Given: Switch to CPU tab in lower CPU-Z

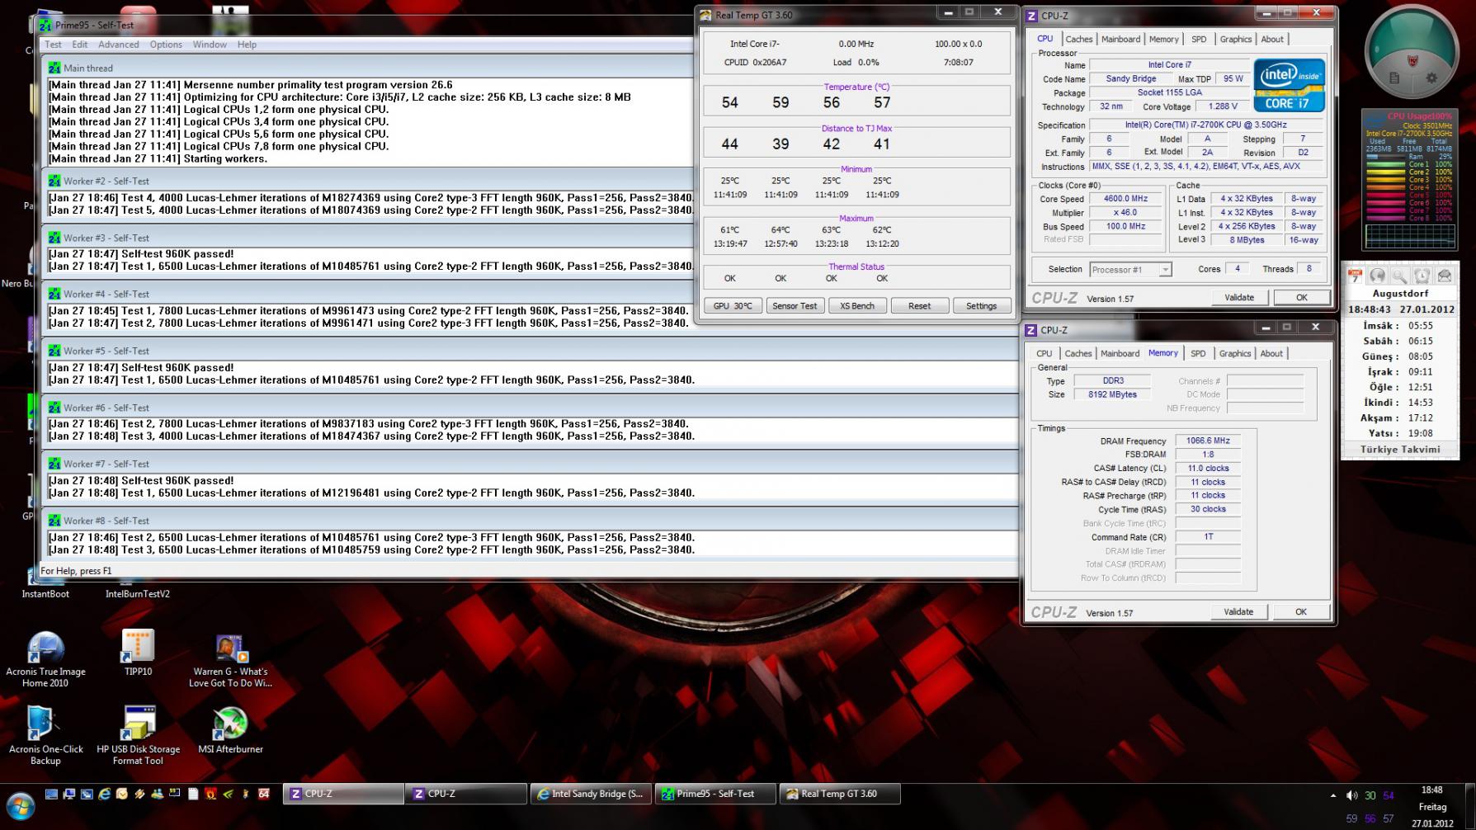Looking at the screenshot, I should tap(1044, 353).
